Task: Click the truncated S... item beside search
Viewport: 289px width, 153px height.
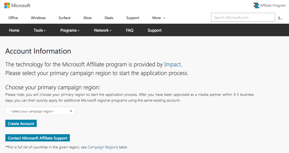Action: (x=280, y=18)
